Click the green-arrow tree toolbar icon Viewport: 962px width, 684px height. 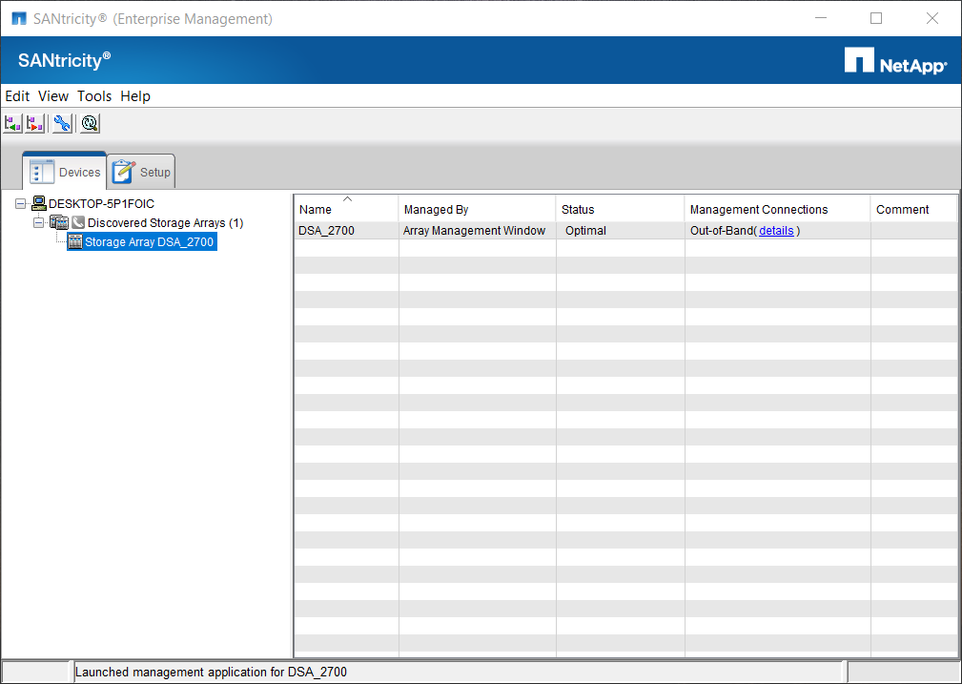(13, 123)
